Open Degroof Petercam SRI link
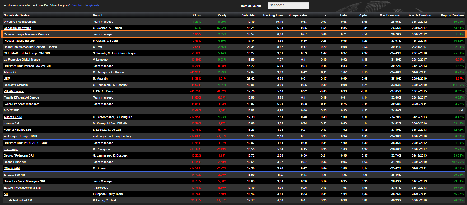The height and width of the screenshot is (205, 467). 18,155
